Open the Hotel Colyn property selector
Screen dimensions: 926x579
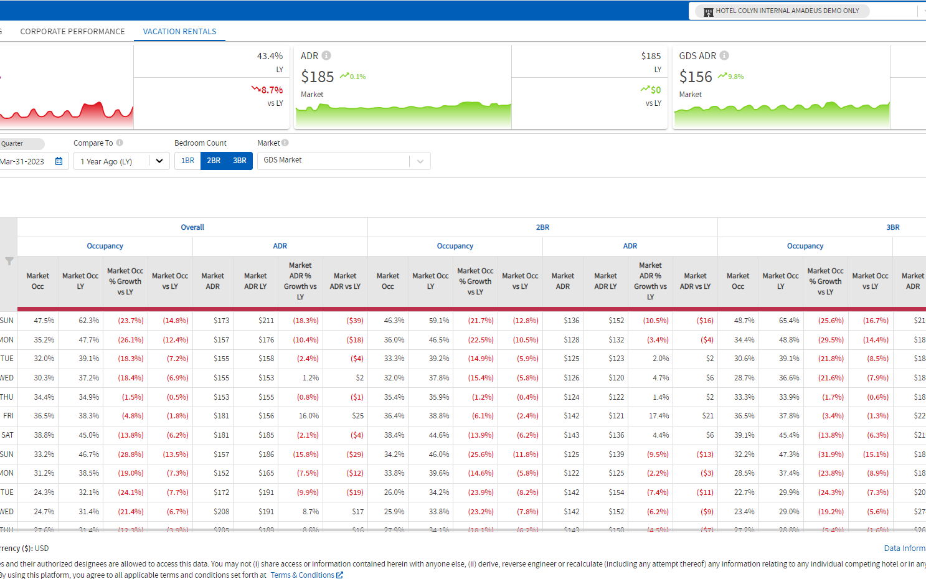tap(787, 11)
